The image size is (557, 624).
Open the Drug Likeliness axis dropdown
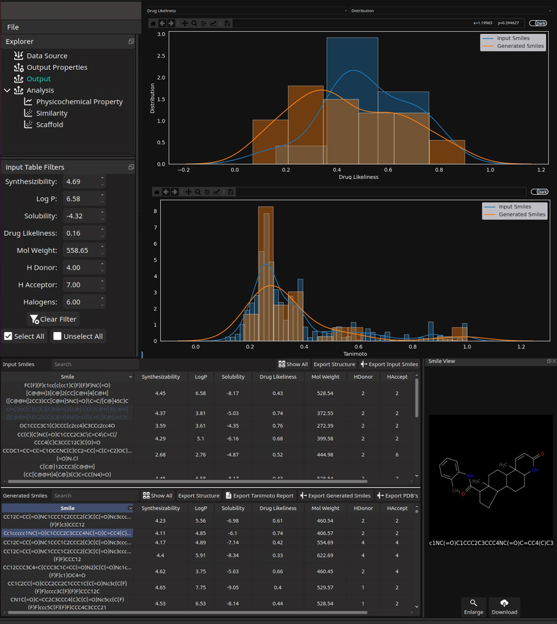point(245,10)
